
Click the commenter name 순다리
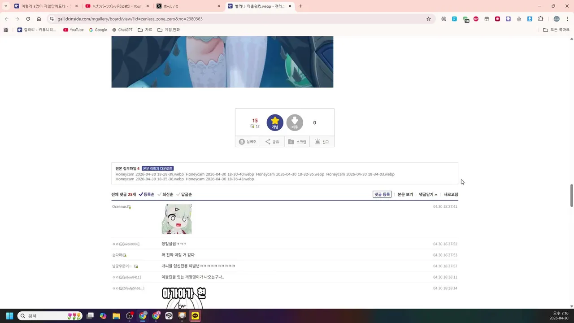(x=117, y=255)
